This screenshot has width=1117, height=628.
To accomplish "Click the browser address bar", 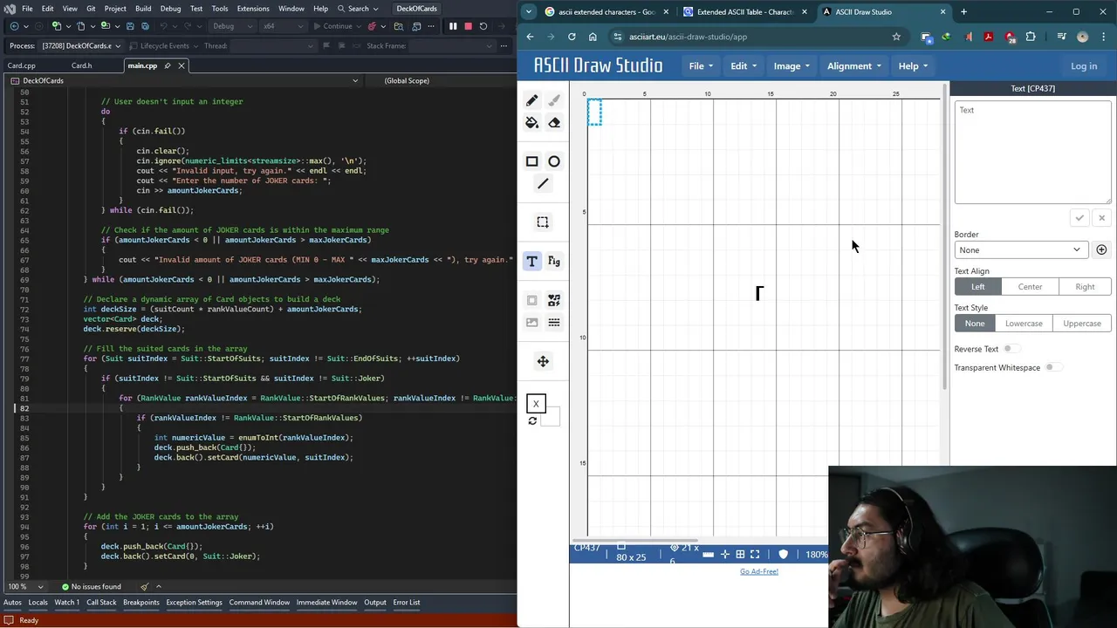I will click(x=757, y=37).
